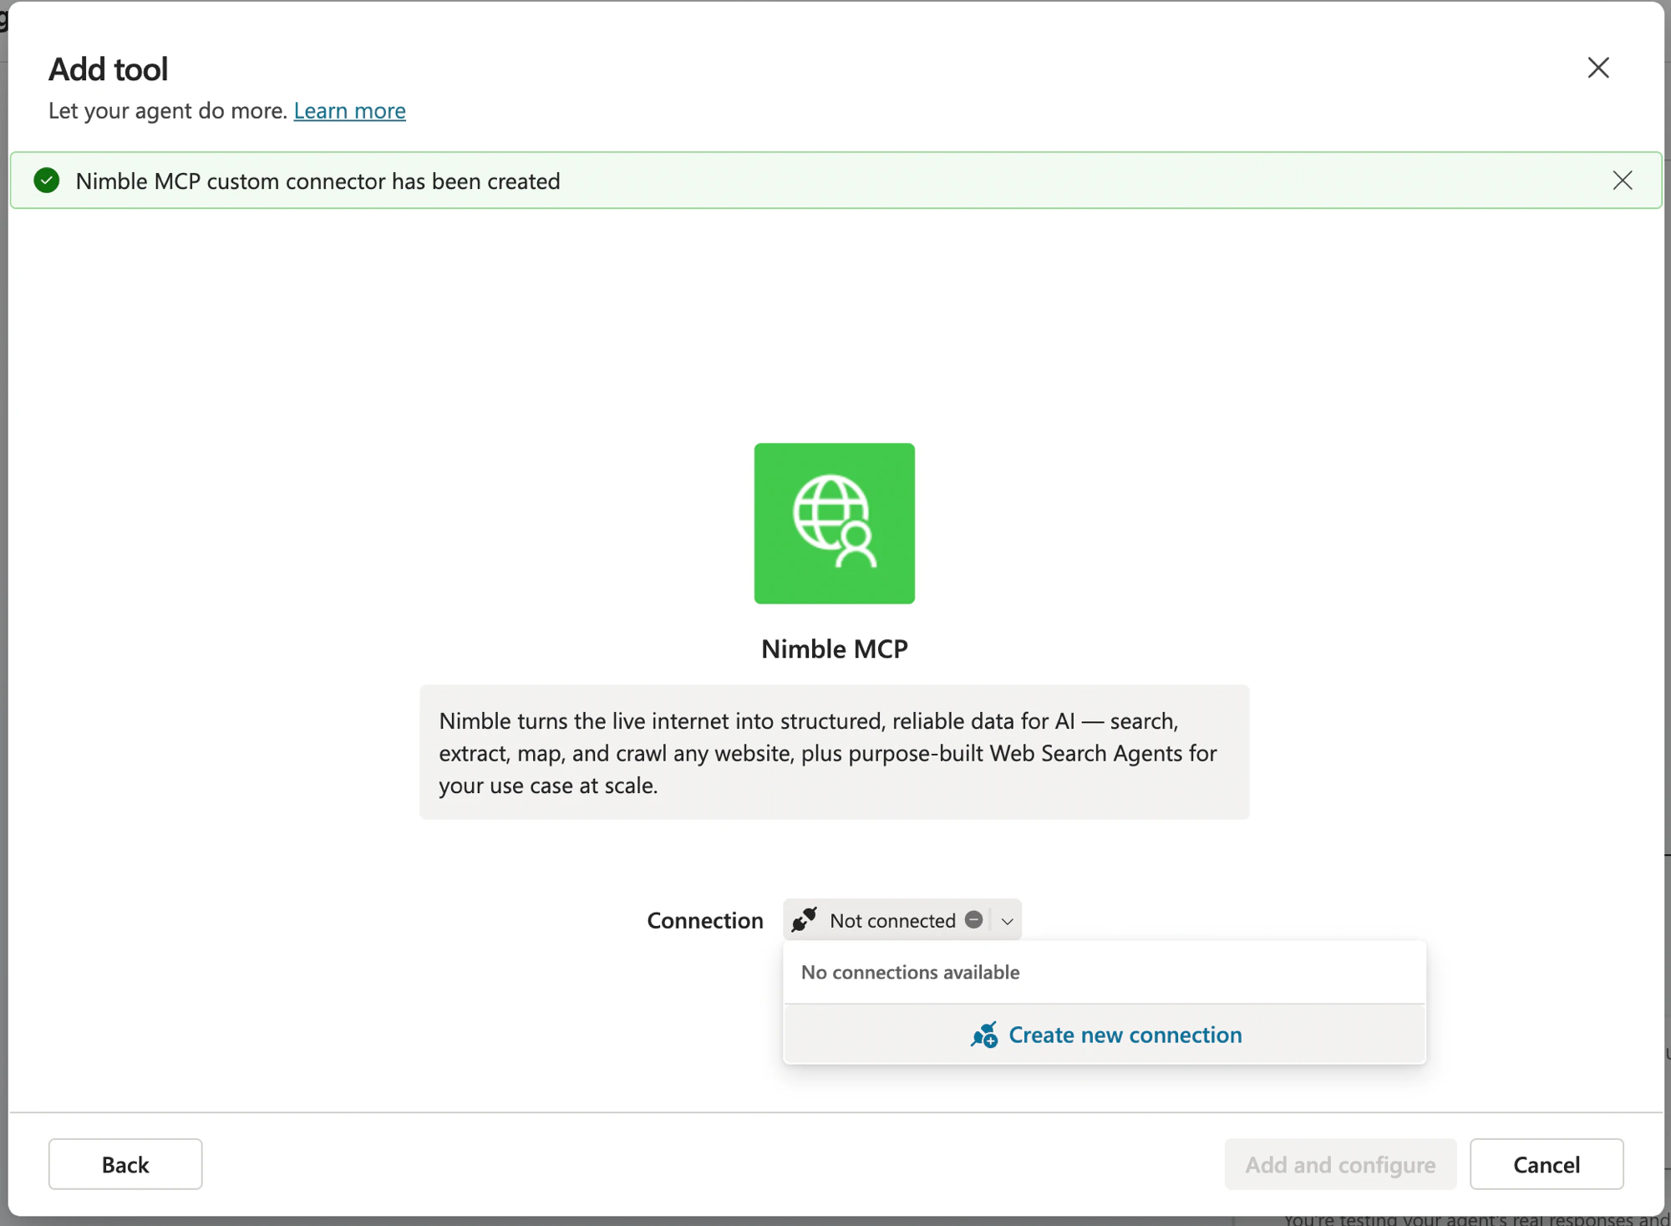This screenshot has width=1671, height=1226.
Task: Click the Connection label
Action: tap(704, 920)
